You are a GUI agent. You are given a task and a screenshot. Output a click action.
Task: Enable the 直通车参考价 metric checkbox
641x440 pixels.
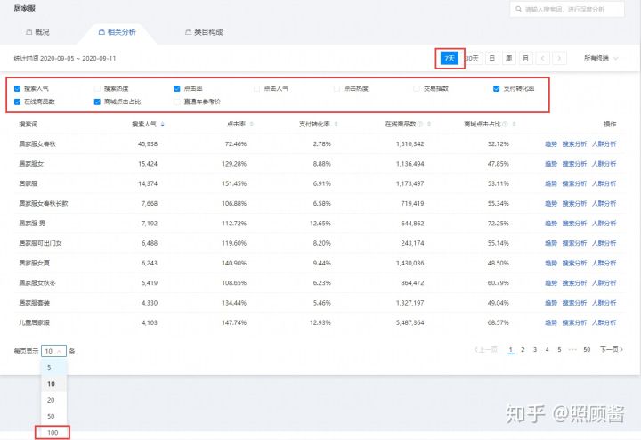click(x=177, y=102)
